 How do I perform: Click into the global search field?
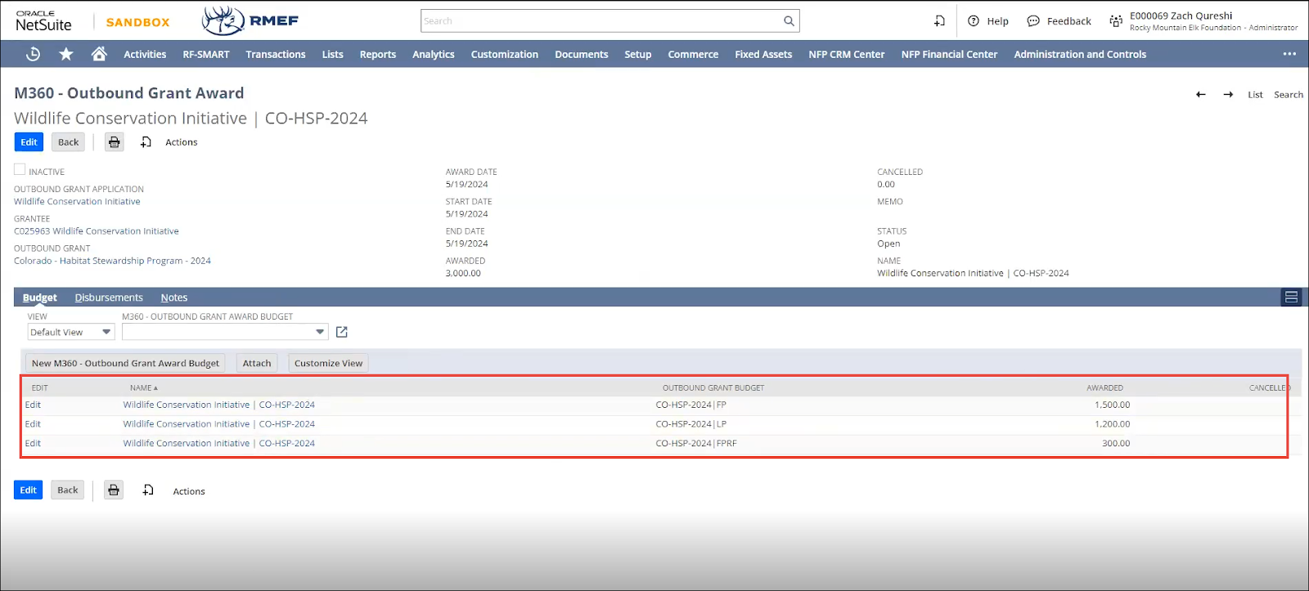601,21
